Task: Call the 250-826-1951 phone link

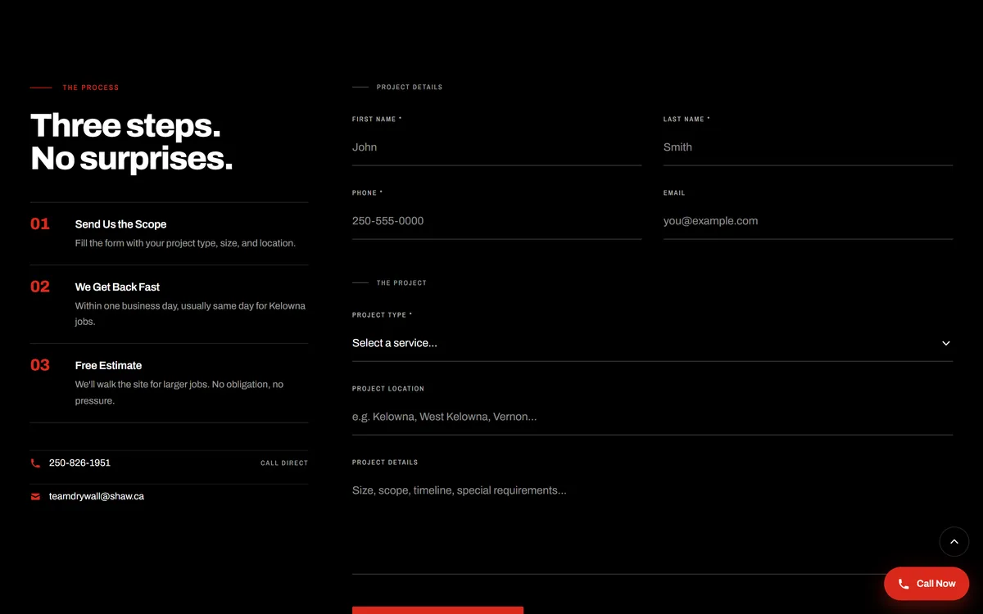Action: pos(79,463)
